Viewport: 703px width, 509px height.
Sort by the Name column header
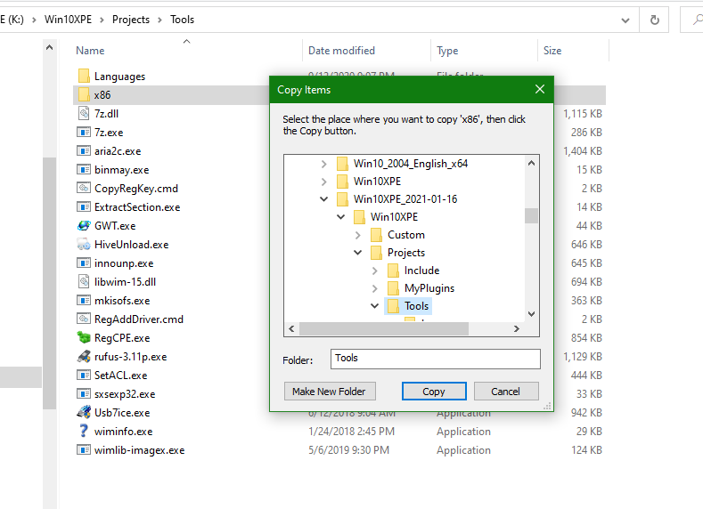click(90, 51)
